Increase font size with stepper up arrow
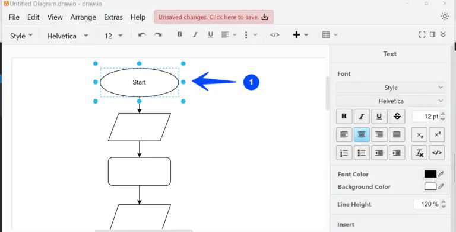The width and height of the screenshot is (456, 232). pos(442,114)
